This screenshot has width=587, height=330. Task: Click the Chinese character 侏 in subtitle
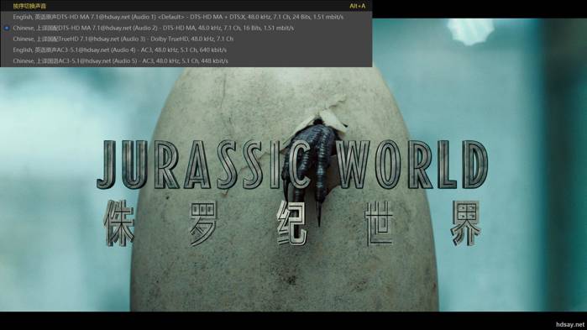(x=119, y=223)
